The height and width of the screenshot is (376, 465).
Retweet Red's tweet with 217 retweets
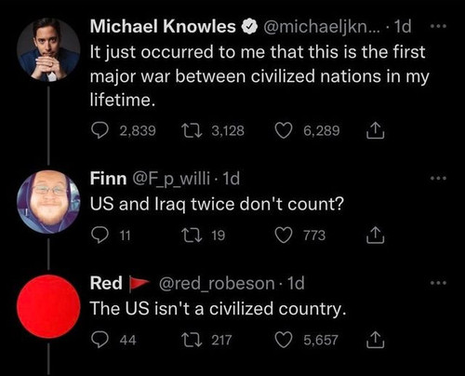click(x=192, y=340)
